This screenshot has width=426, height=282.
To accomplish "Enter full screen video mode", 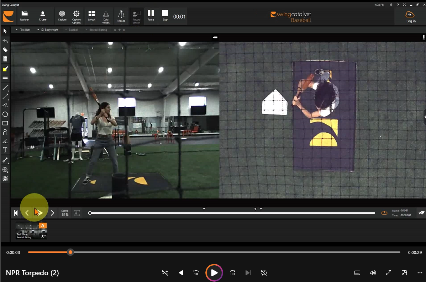I will click(x=389, y=273).
